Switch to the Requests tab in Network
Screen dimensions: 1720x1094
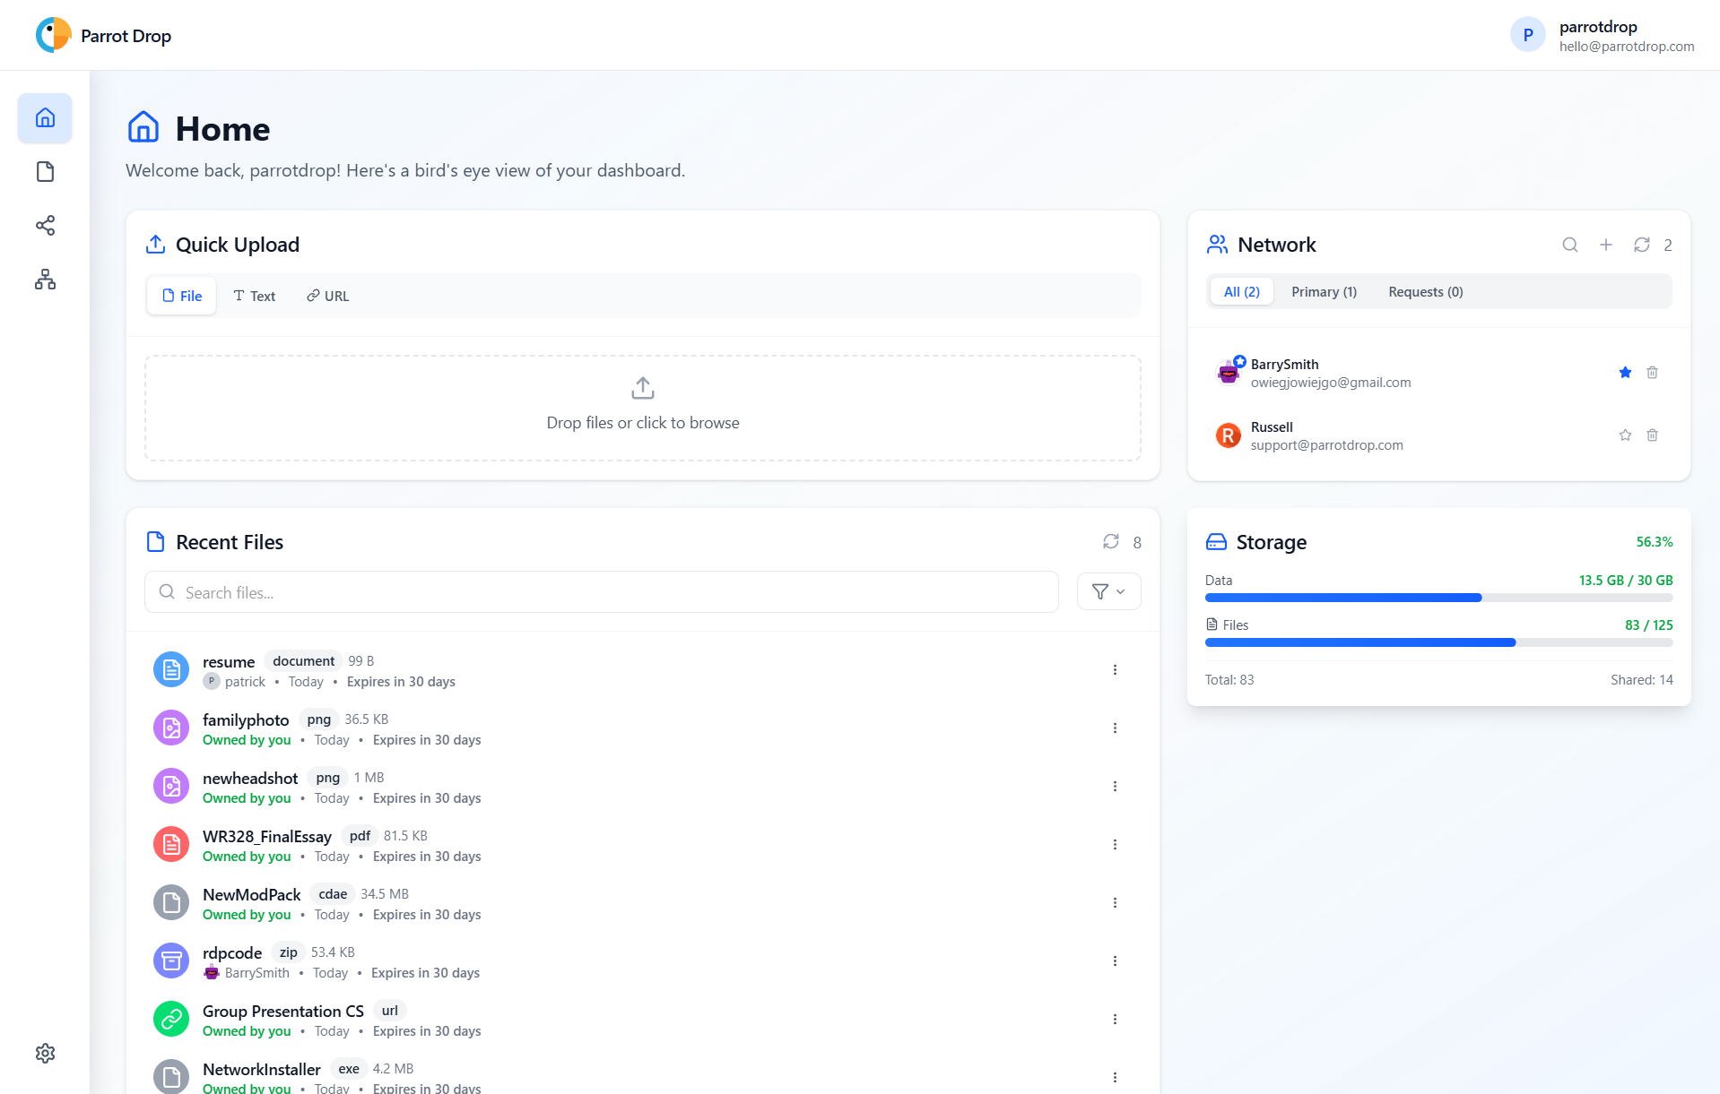(1424, 291)
